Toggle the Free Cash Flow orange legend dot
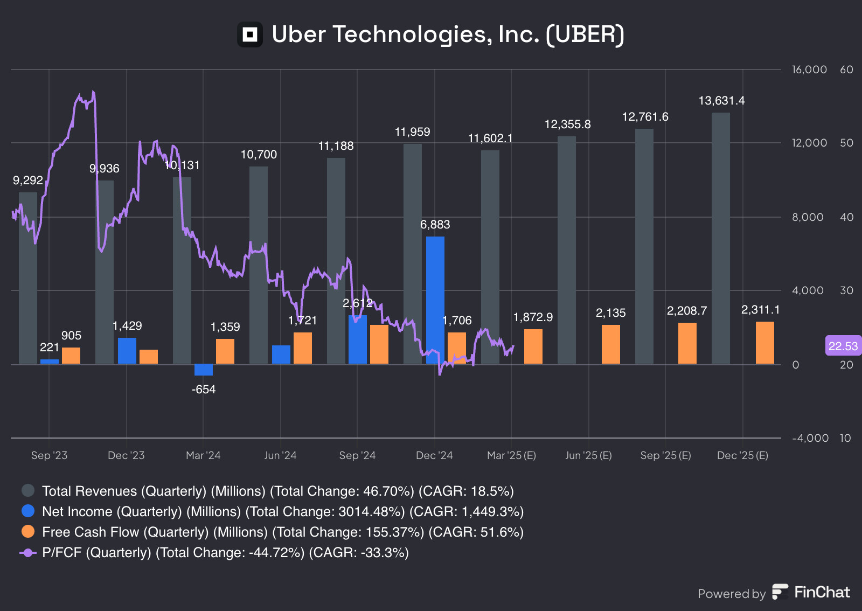Screen dimensions: 862x611 click(28, 531)
